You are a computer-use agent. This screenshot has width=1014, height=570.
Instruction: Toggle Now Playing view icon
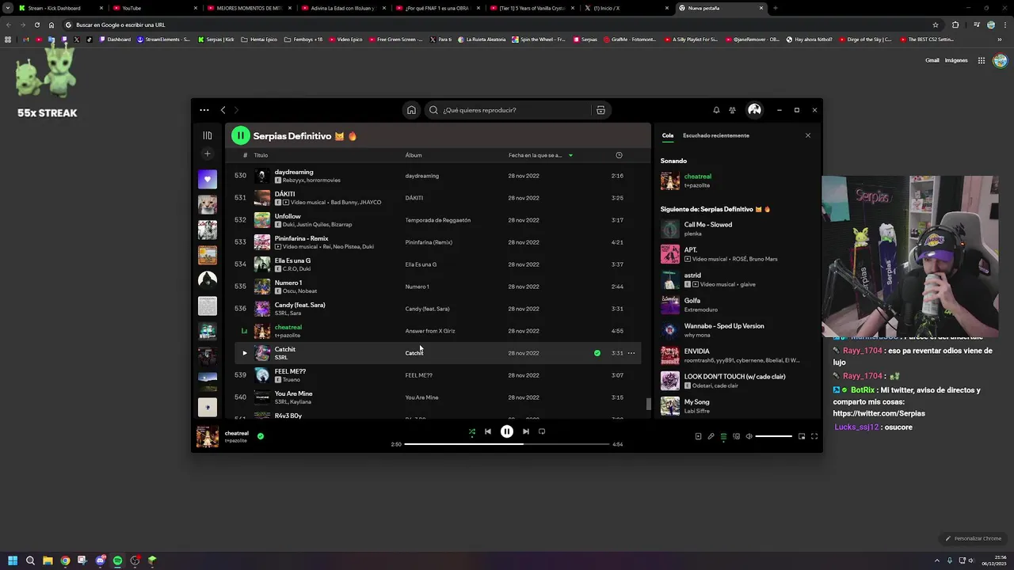pyautogui.click(x=698, y=436)
